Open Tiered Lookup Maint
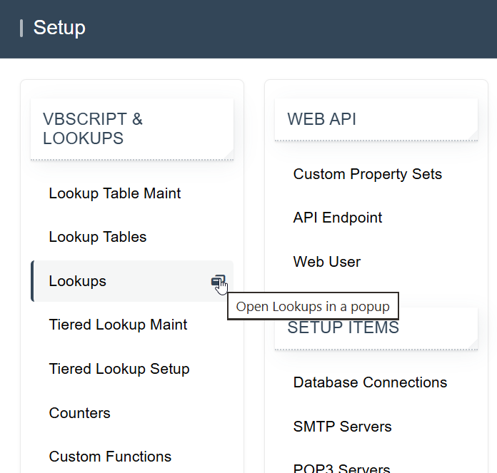Viewport: 497px width, 473px height. click(x=118, y=325)
